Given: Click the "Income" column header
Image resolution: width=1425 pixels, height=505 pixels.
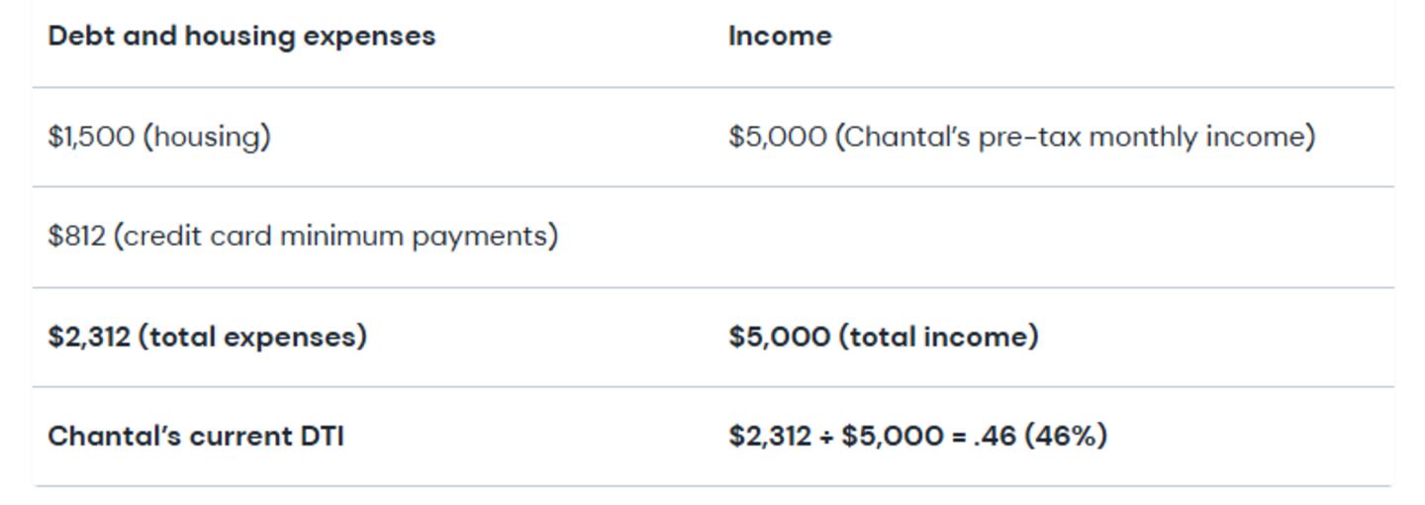Looking at the screenshot, I should pyautogui.click(x=780, y=37).
